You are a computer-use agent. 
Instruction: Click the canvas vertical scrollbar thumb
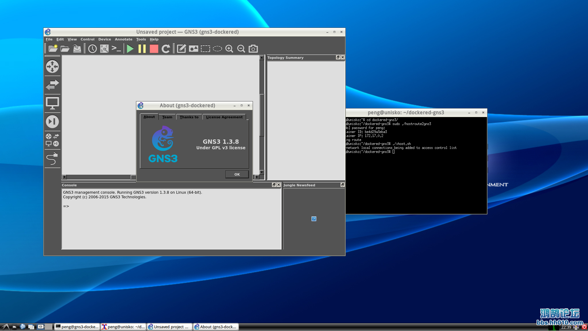tap(262, 115)
